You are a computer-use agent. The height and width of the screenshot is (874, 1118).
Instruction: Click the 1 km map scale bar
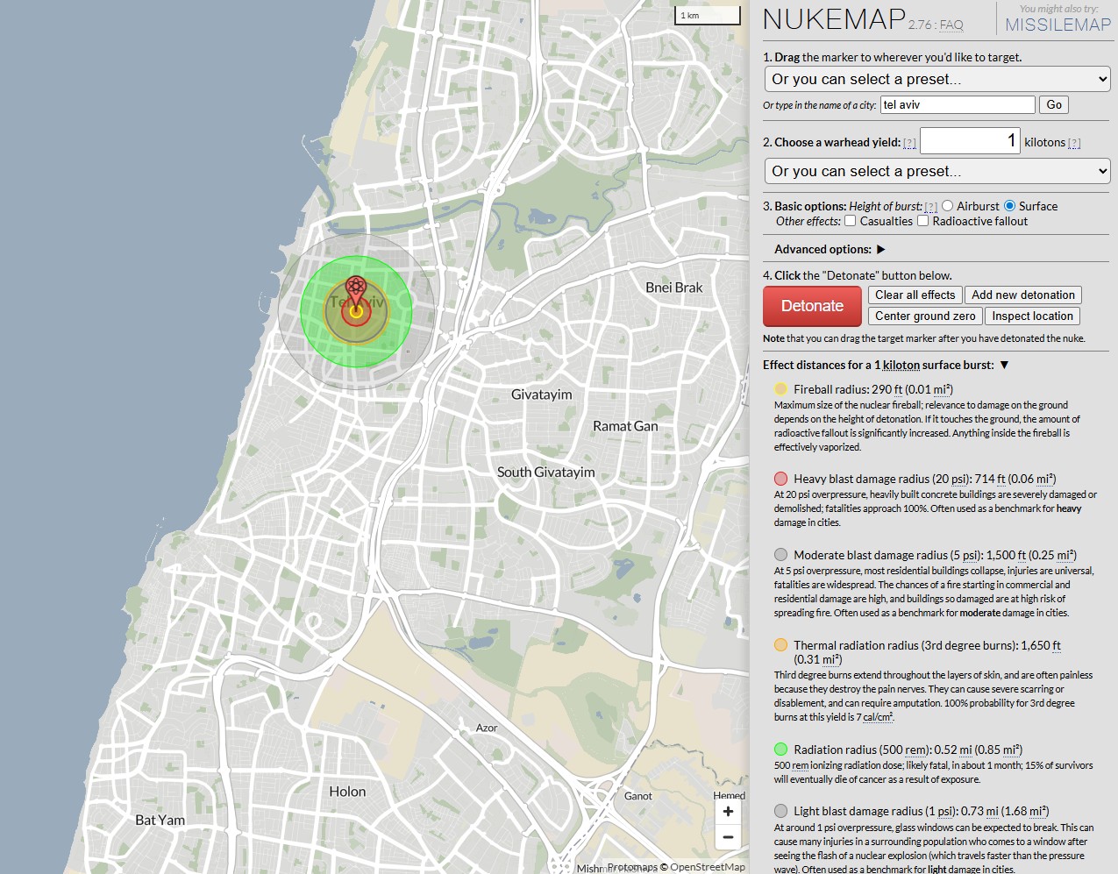709,15
